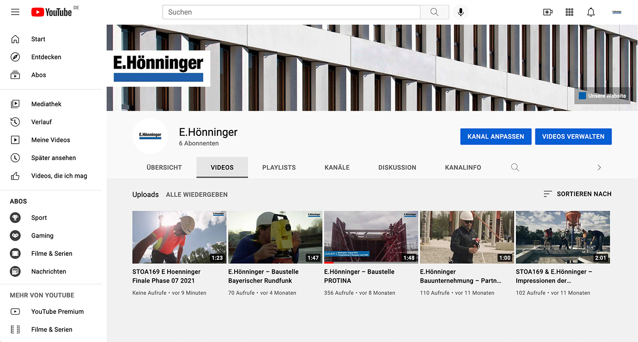Click the Meine Videos icon
The width and height of the screenshot is (638, 342).
pyautogui.click(x=15, y=140)
